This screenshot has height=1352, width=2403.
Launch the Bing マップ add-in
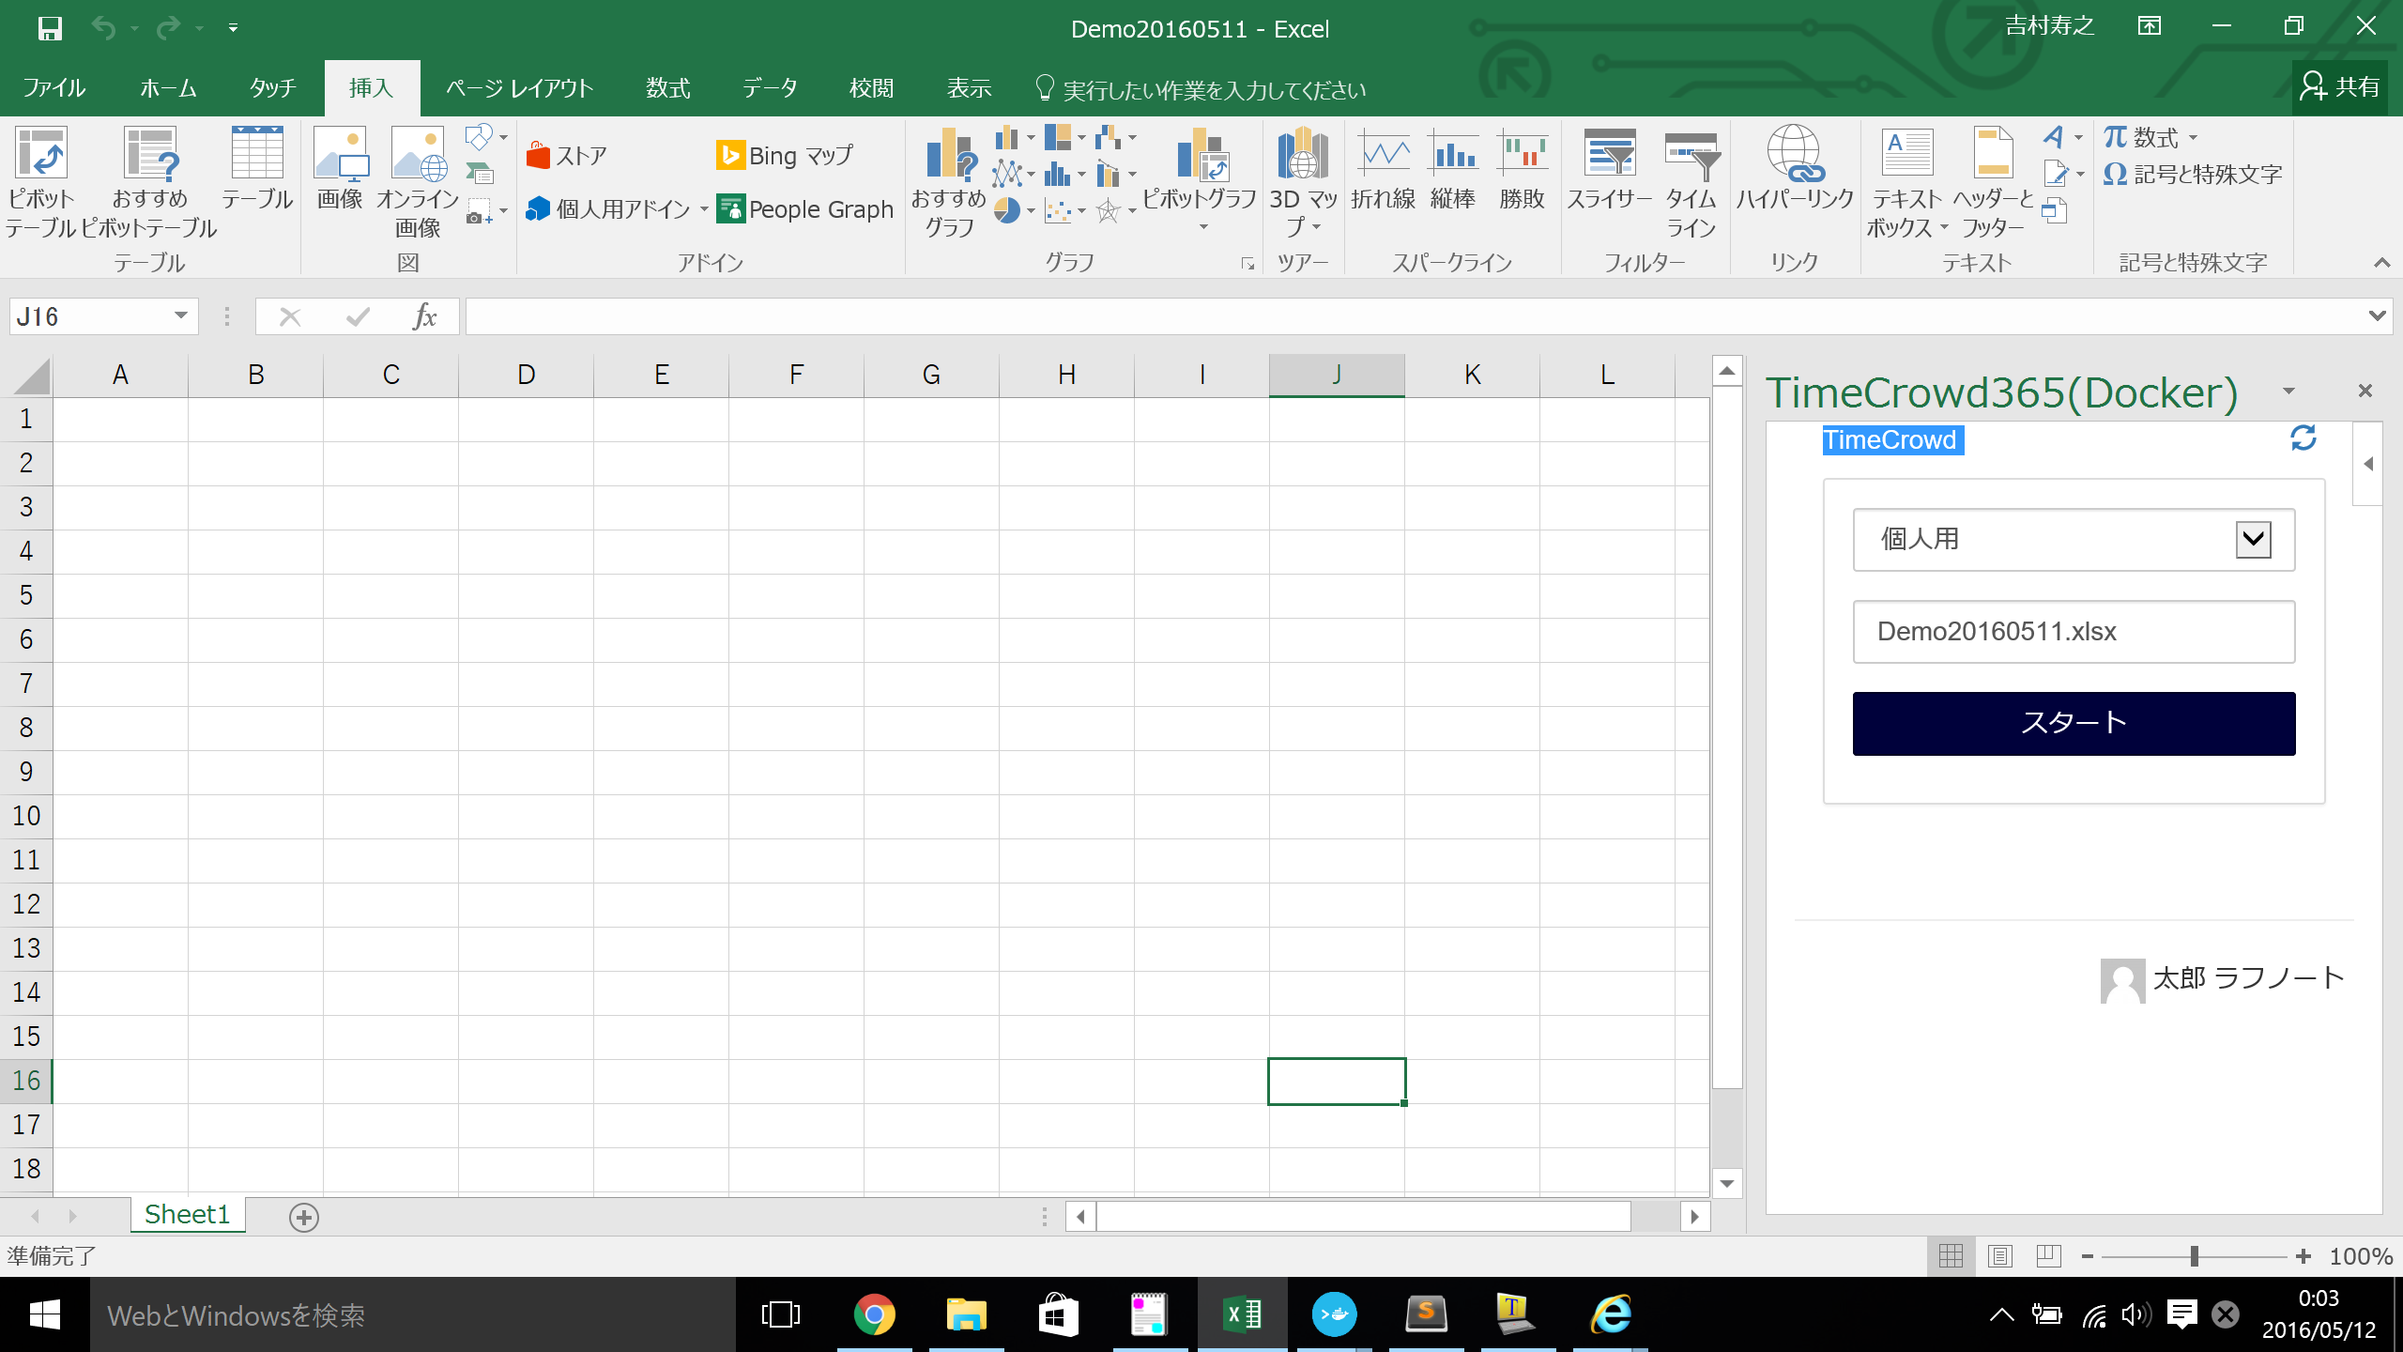click(785, 155)
